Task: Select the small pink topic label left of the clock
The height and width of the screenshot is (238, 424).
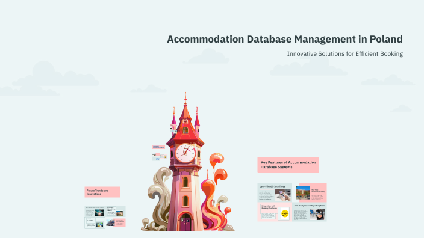Action: pos(158,147)
